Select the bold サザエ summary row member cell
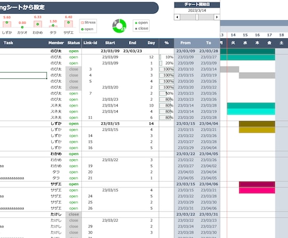 click(56, 184)
